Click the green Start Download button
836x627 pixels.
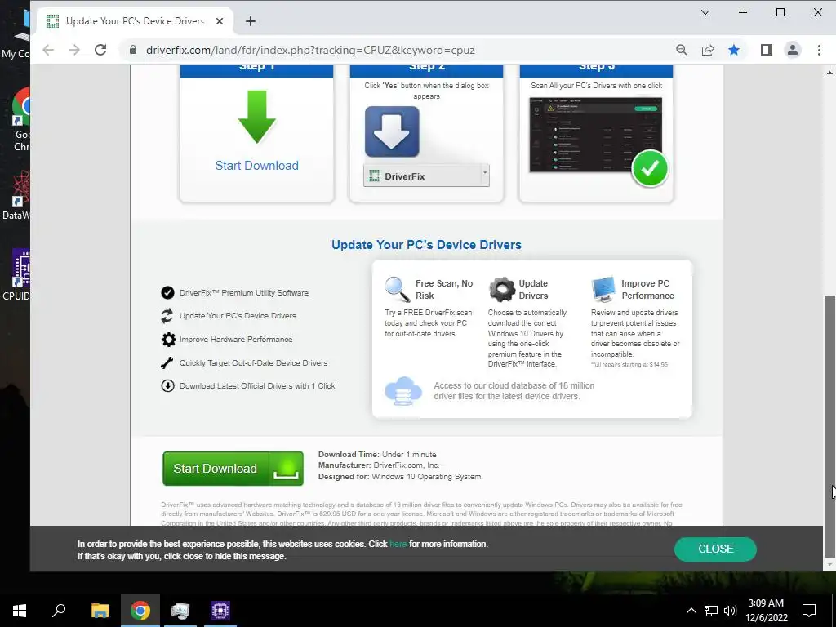233,469
